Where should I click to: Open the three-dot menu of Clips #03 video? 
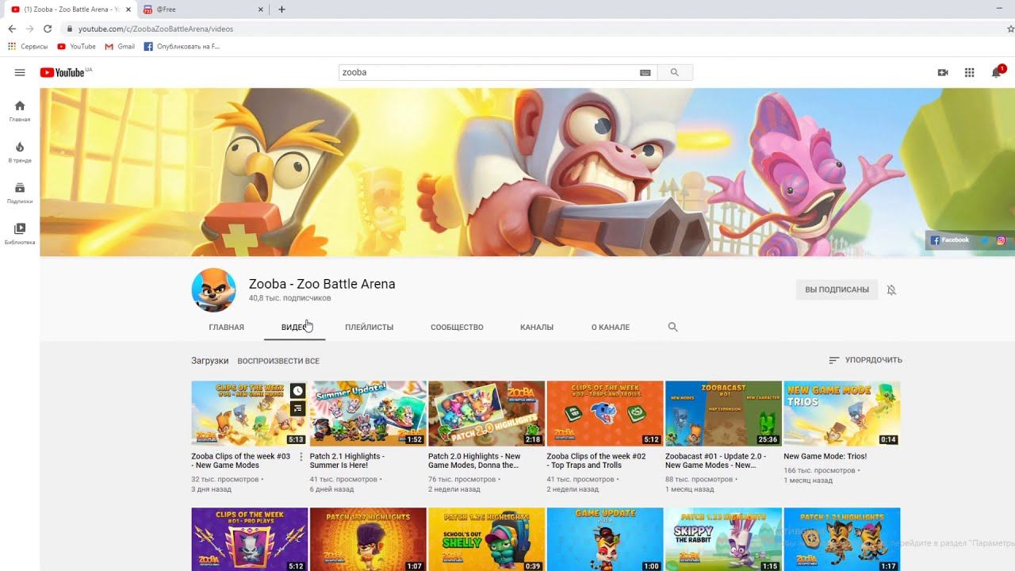(301, 458)
